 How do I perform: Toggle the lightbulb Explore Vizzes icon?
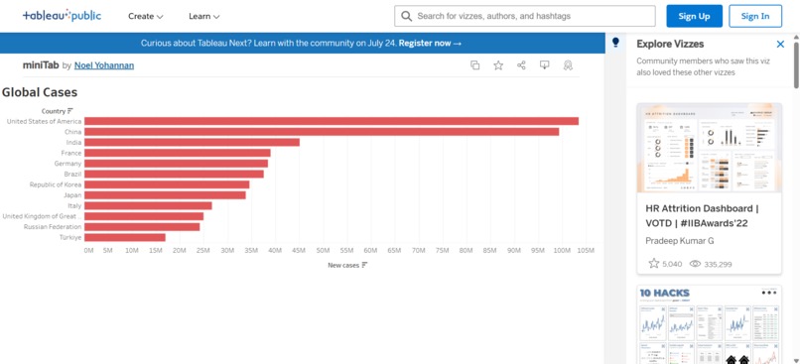pos(615,43)
